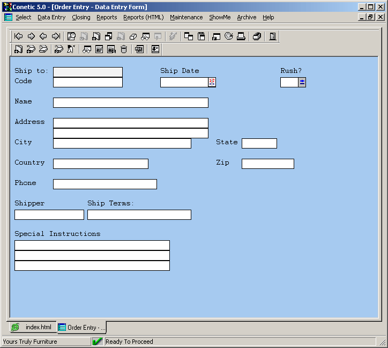Click the Rush? spinner arrows
This screenshot has height=348, width=388.
coord(302,82)
